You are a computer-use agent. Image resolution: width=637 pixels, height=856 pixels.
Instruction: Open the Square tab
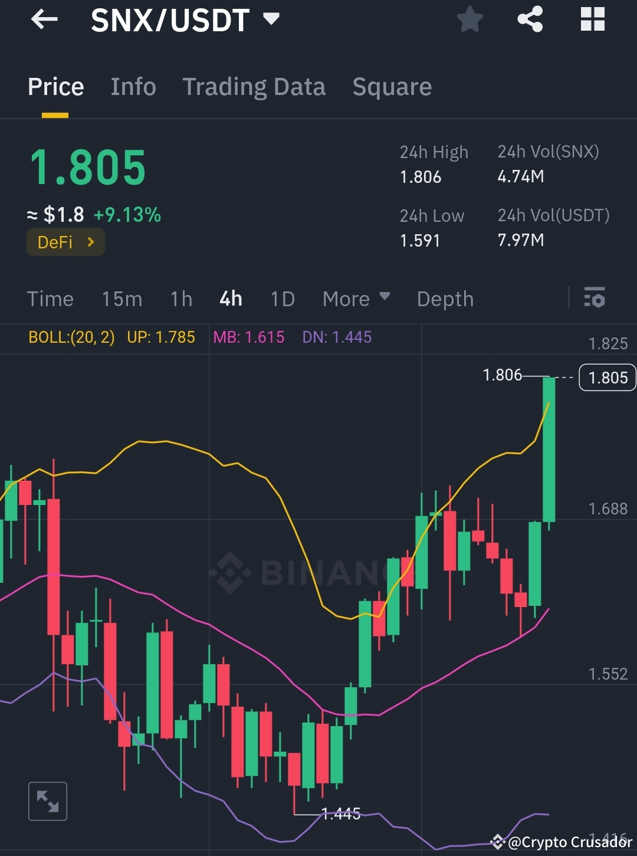tap(392, 87)
